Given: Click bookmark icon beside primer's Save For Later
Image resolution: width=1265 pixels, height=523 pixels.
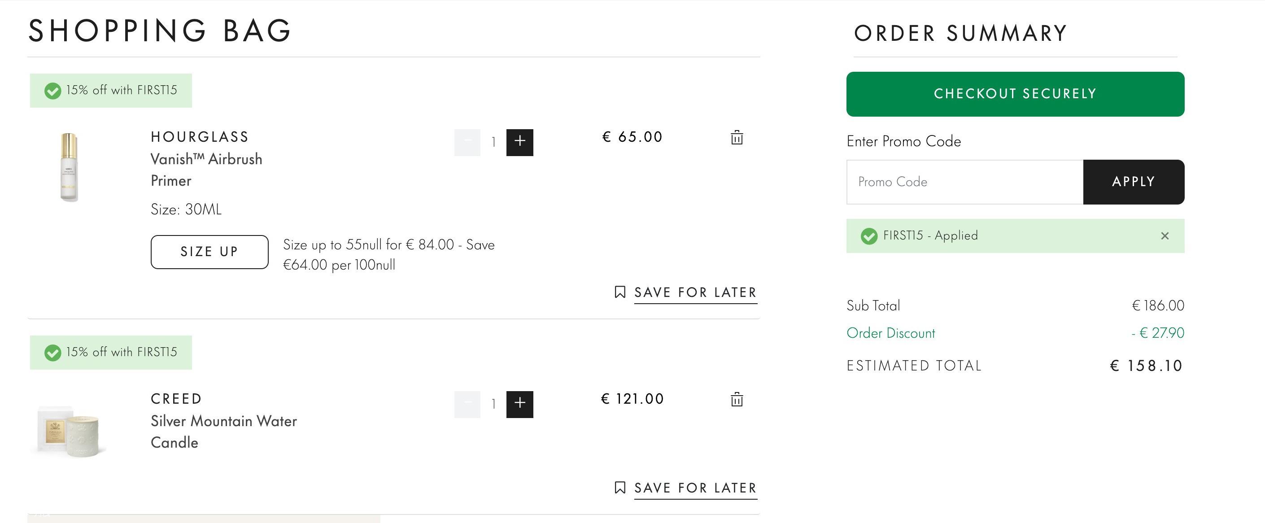Looking at the screenshot, I should [620, 292].
